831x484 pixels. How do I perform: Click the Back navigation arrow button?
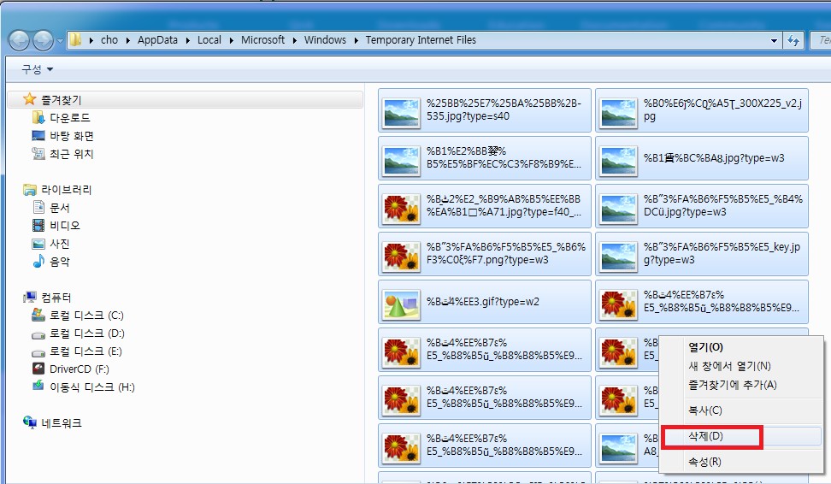[x=20, y=40]
